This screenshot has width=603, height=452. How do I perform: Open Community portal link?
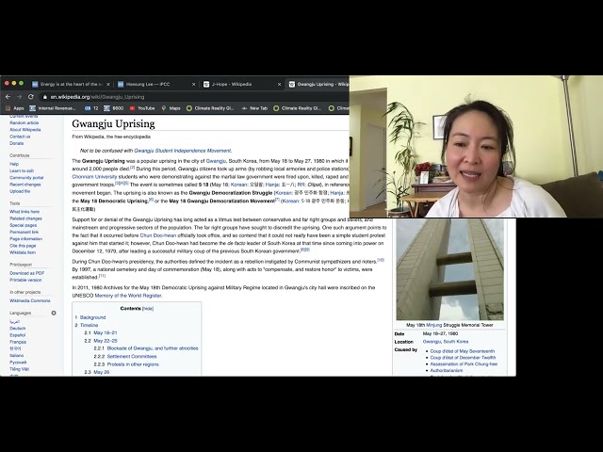click(26, 178)
